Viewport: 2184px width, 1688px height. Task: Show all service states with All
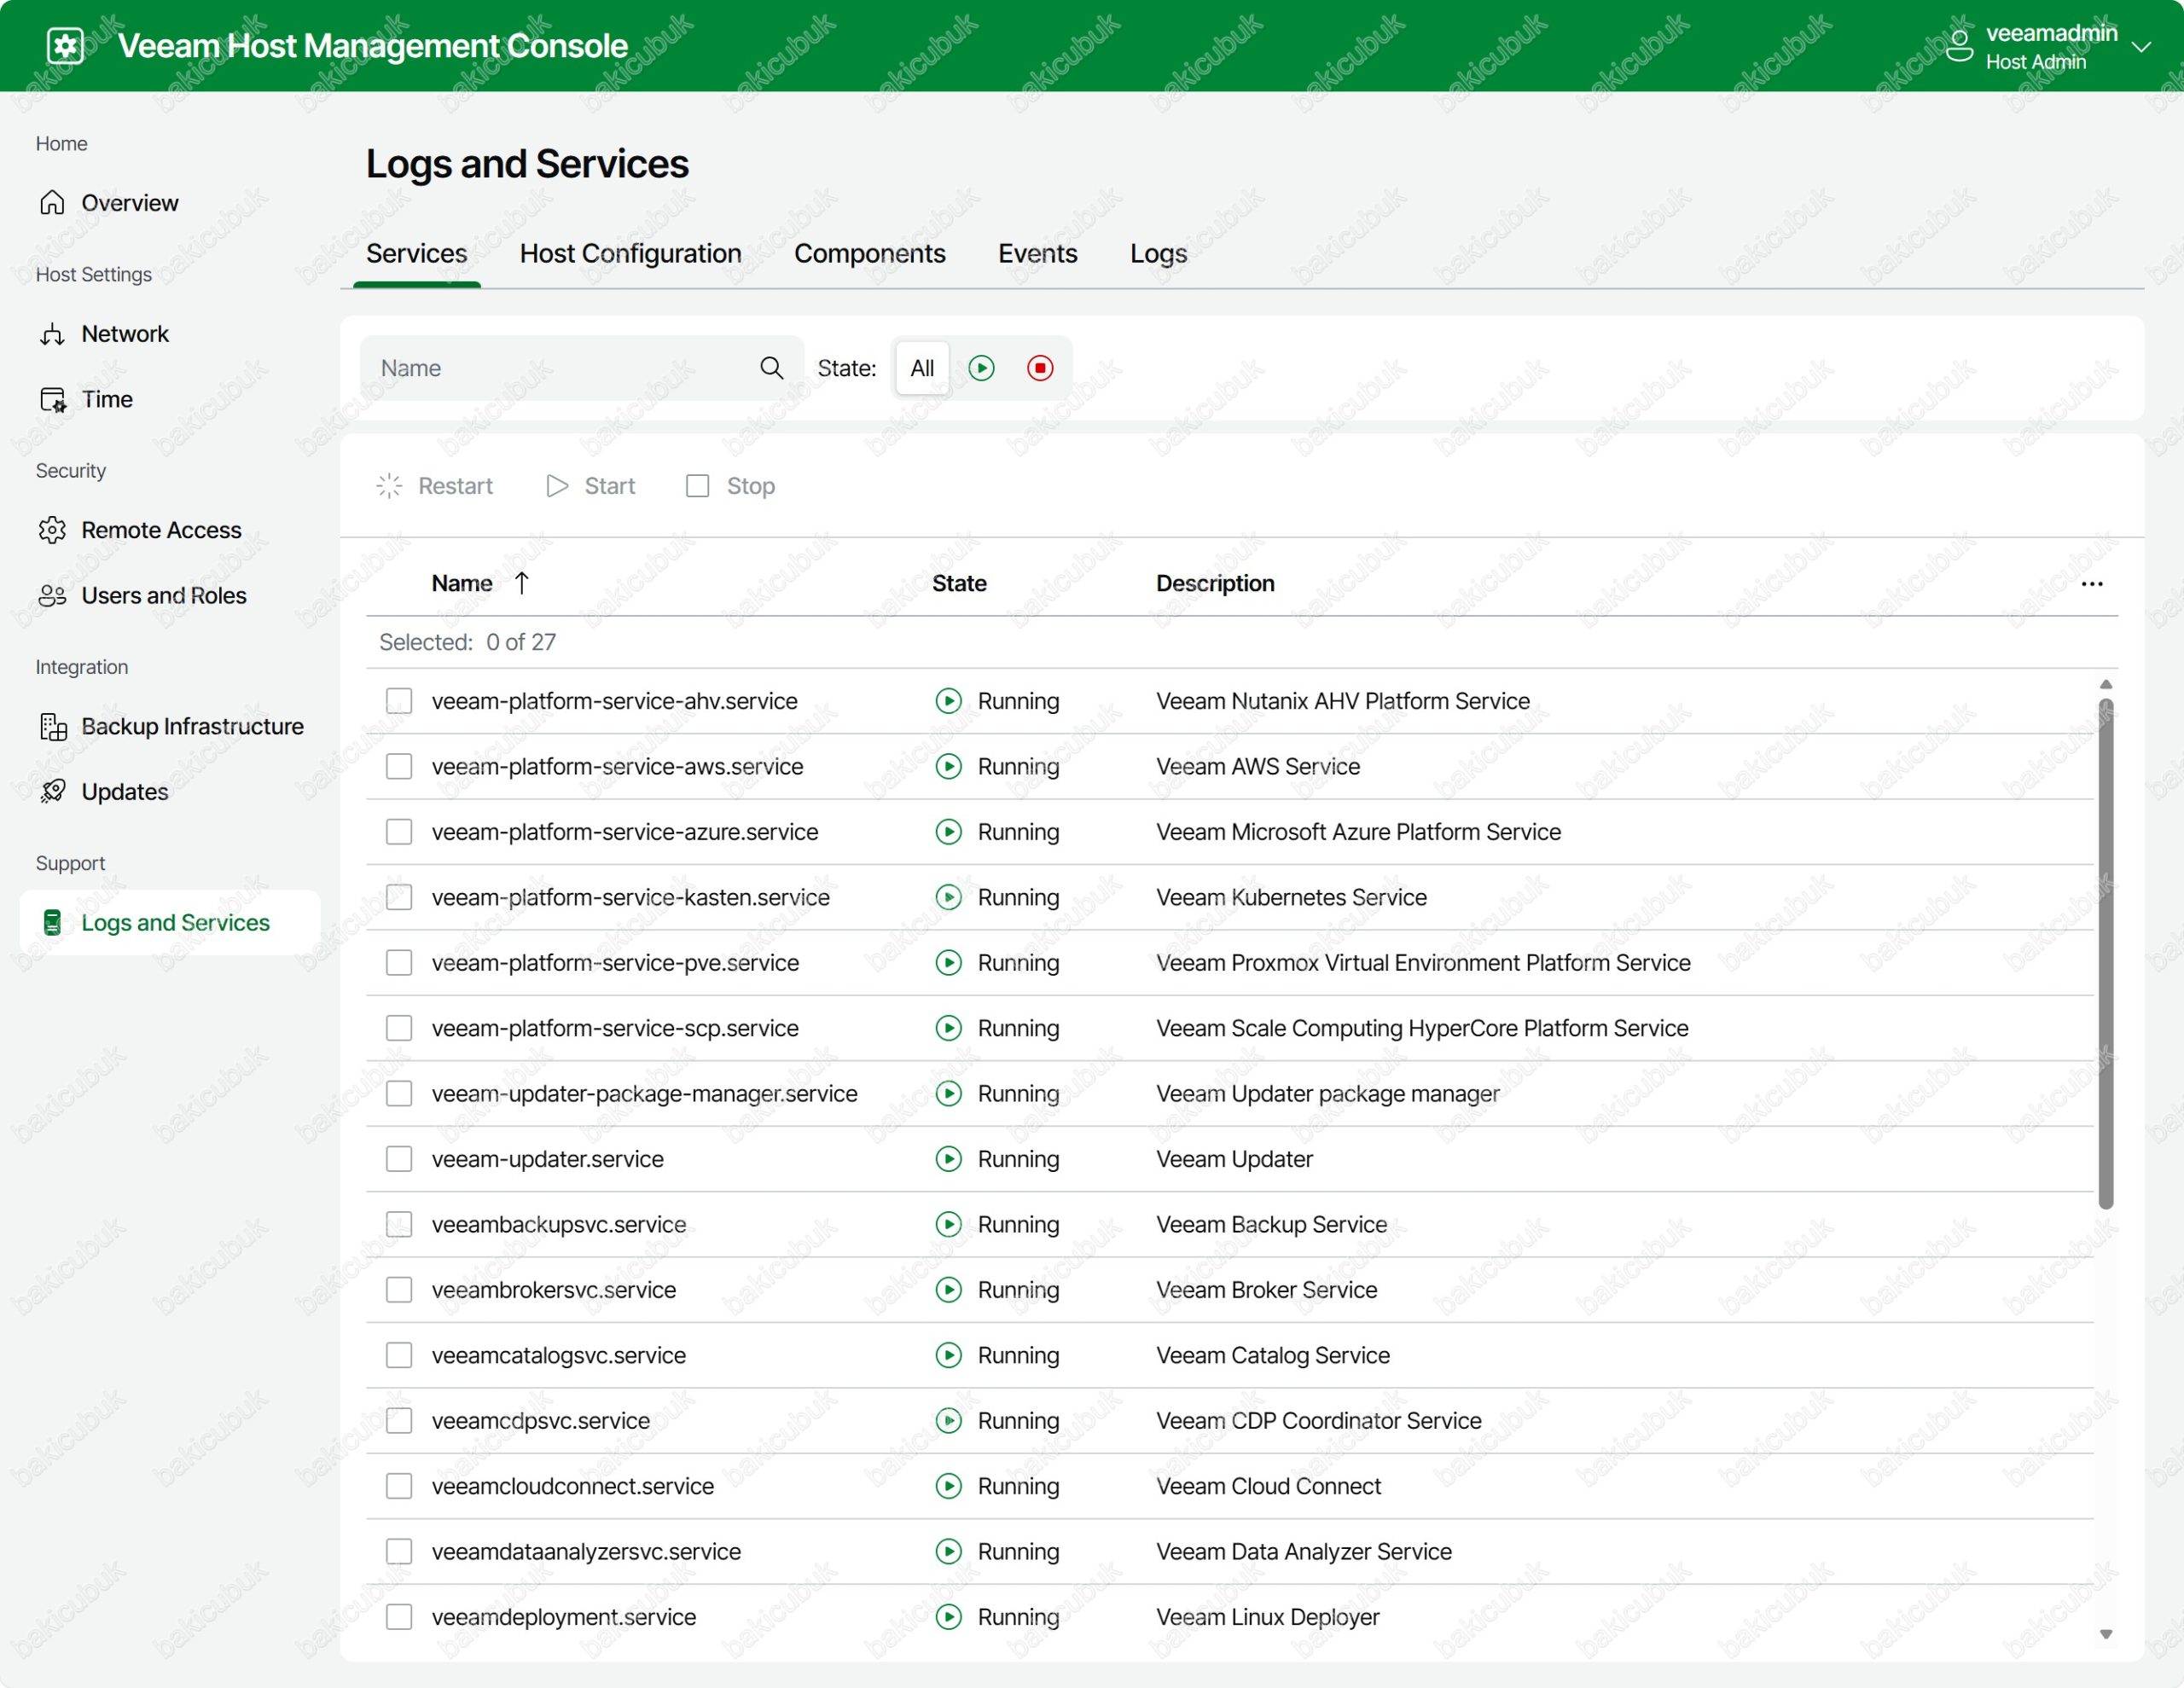point(921,368)
